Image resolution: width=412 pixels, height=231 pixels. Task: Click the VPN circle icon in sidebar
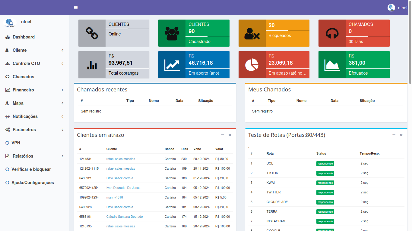7,143
